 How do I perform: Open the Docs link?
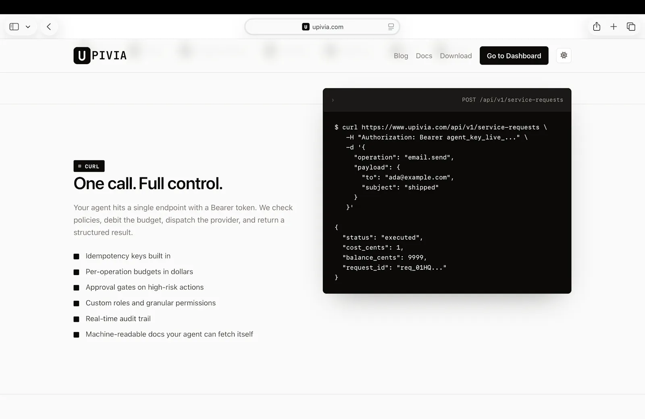424,56
